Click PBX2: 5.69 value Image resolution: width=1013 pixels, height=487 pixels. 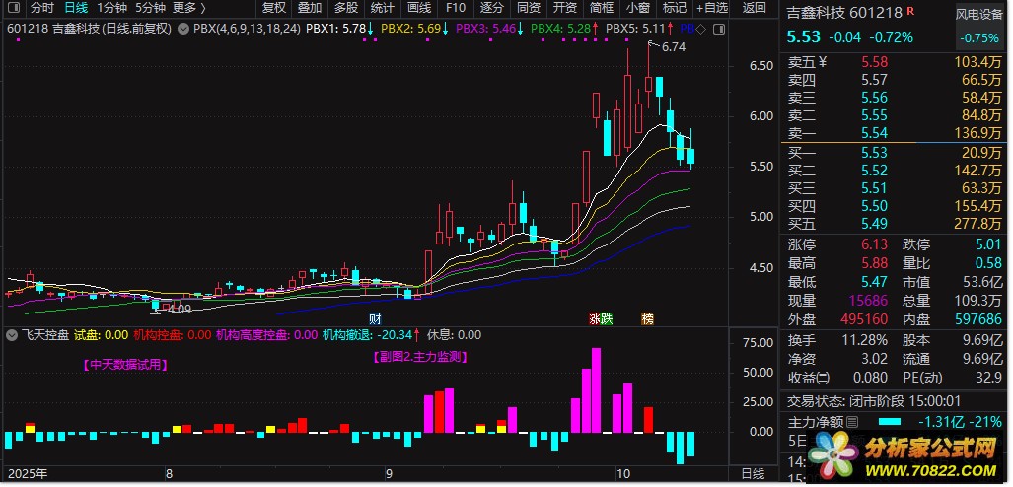tap(410, 29)
